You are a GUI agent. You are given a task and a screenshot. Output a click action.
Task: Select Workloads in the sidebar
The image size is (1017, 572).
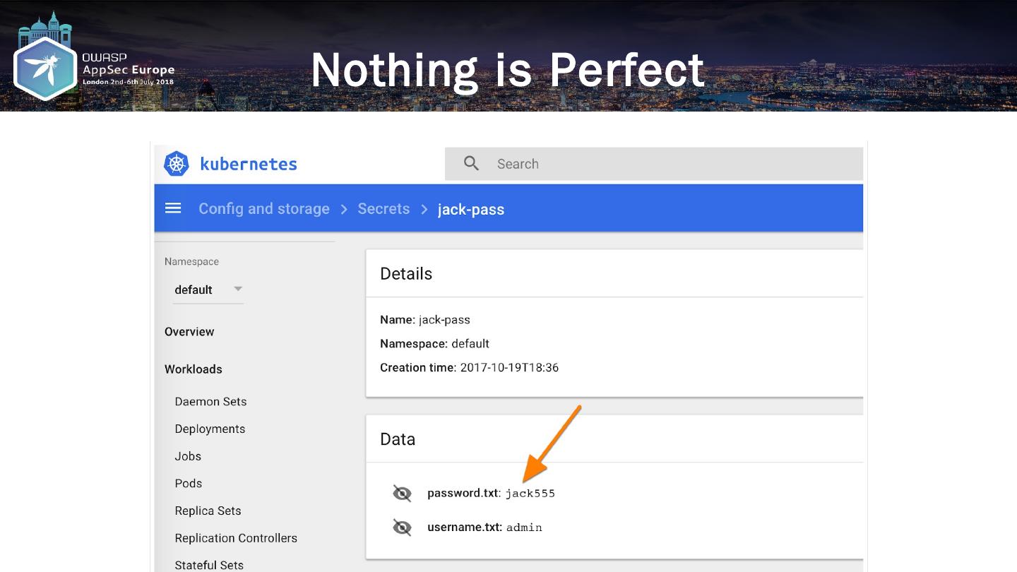click(x=194, y=369)
